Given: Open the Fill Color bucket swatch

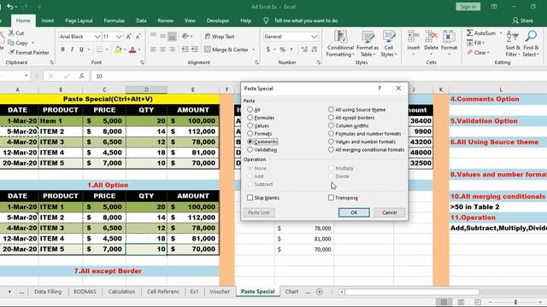Looking at the screenshot, I should click(118, 49).
